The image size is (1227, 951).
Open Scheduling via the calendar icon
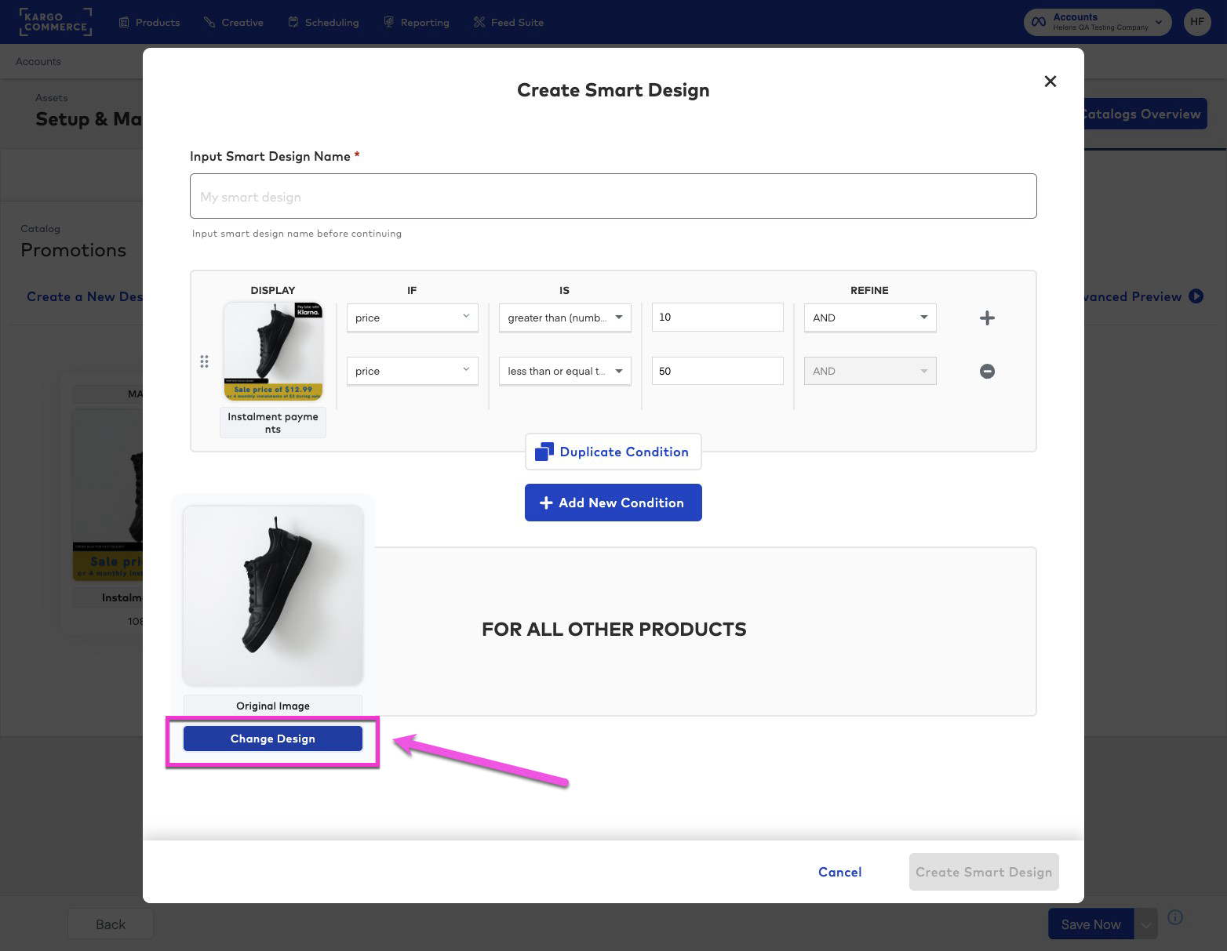point(293,22)
